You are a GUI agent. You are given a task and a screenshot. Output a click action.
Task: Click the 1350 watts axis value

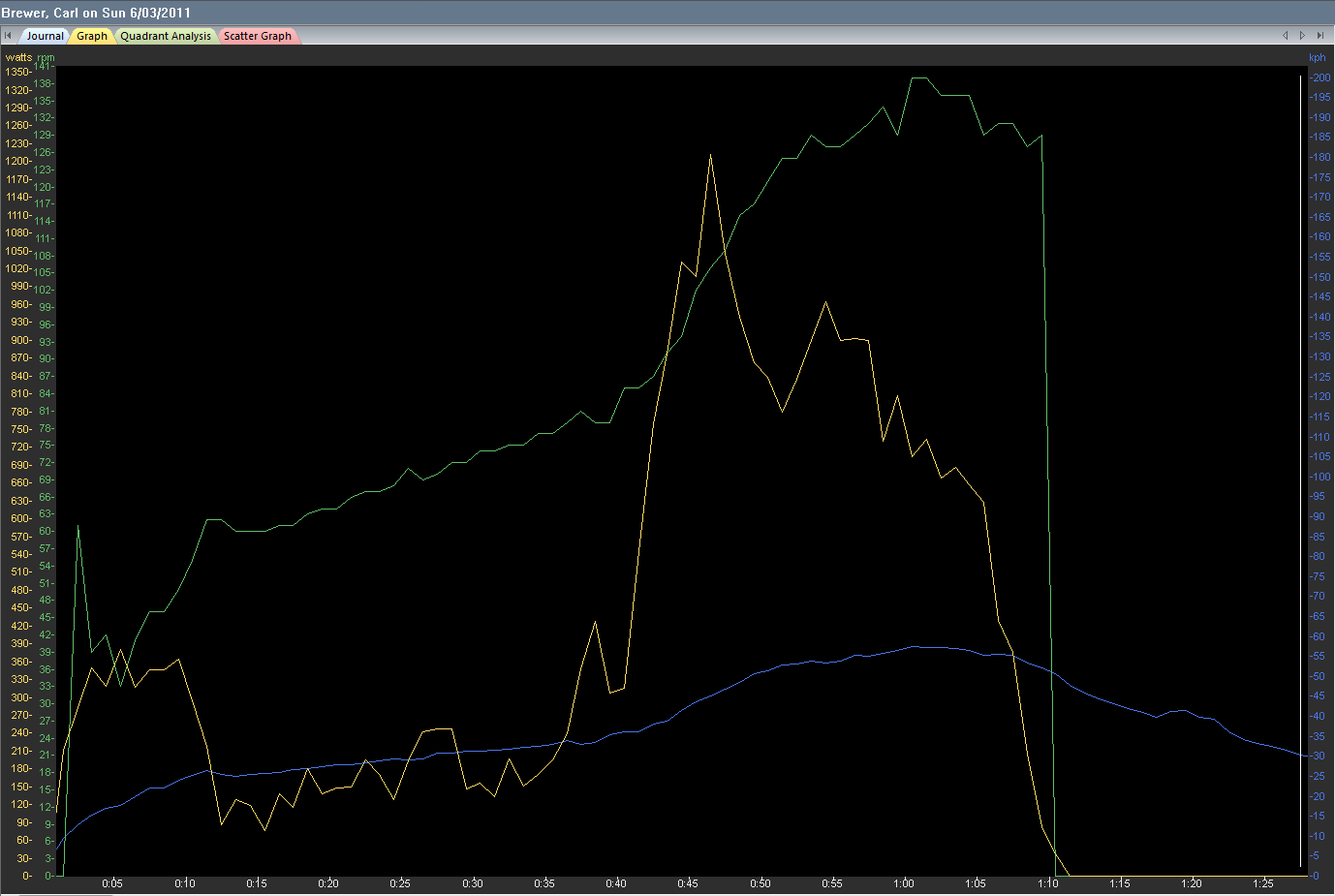click(17, 72)
